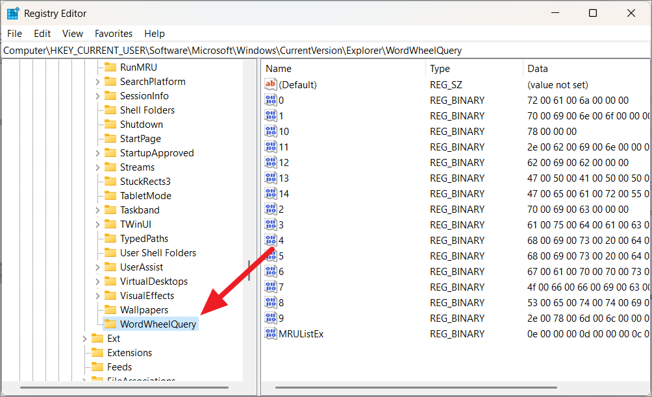Click the StuckRects3 folder icon
The height and width of the screenshot is (397, 652).
pyautogui.click(x=110, y=182)
